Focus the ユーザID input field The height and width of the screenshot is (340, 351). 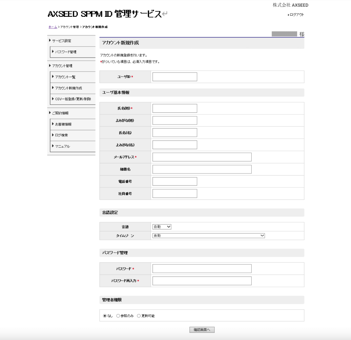[175, 77]
